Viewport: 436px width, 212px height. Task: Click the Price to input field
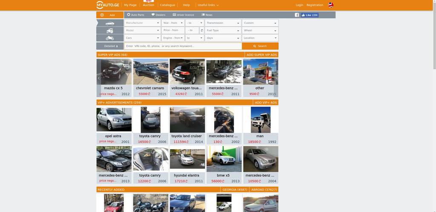coord(192,31)
